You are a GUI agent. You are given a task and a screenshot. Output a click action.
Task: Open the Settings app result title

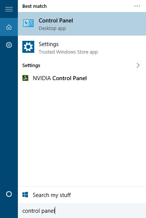[x=48, y=44]
